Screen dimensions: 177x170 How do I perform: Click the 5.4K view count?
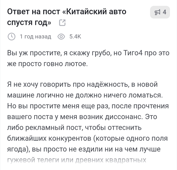(x=75, y=37)
